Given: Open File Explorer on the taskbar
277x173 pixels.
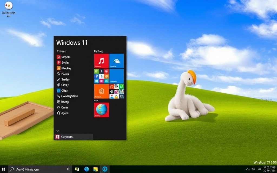Looking at the screenshot, I should (x=95, y=169).
